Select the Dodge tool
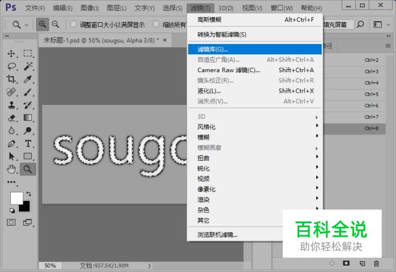 [27, 131]
